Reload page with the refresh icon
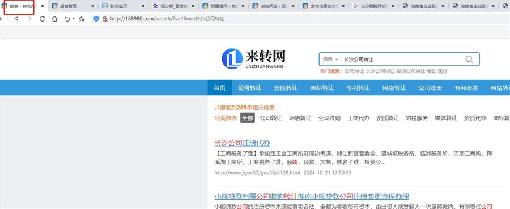Image resolution: width=510 pixels, height=209 pixels. tap(42, 19)
